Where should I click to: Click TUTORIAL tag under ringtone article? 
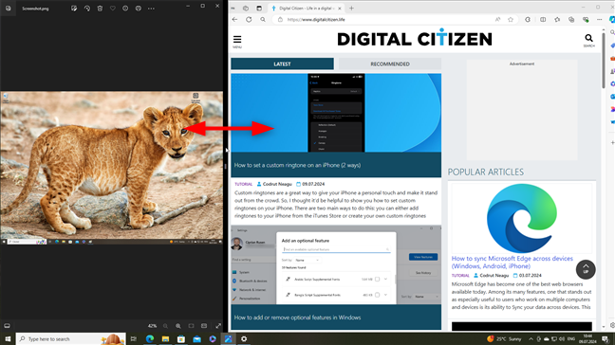click(x=243, y=184)
